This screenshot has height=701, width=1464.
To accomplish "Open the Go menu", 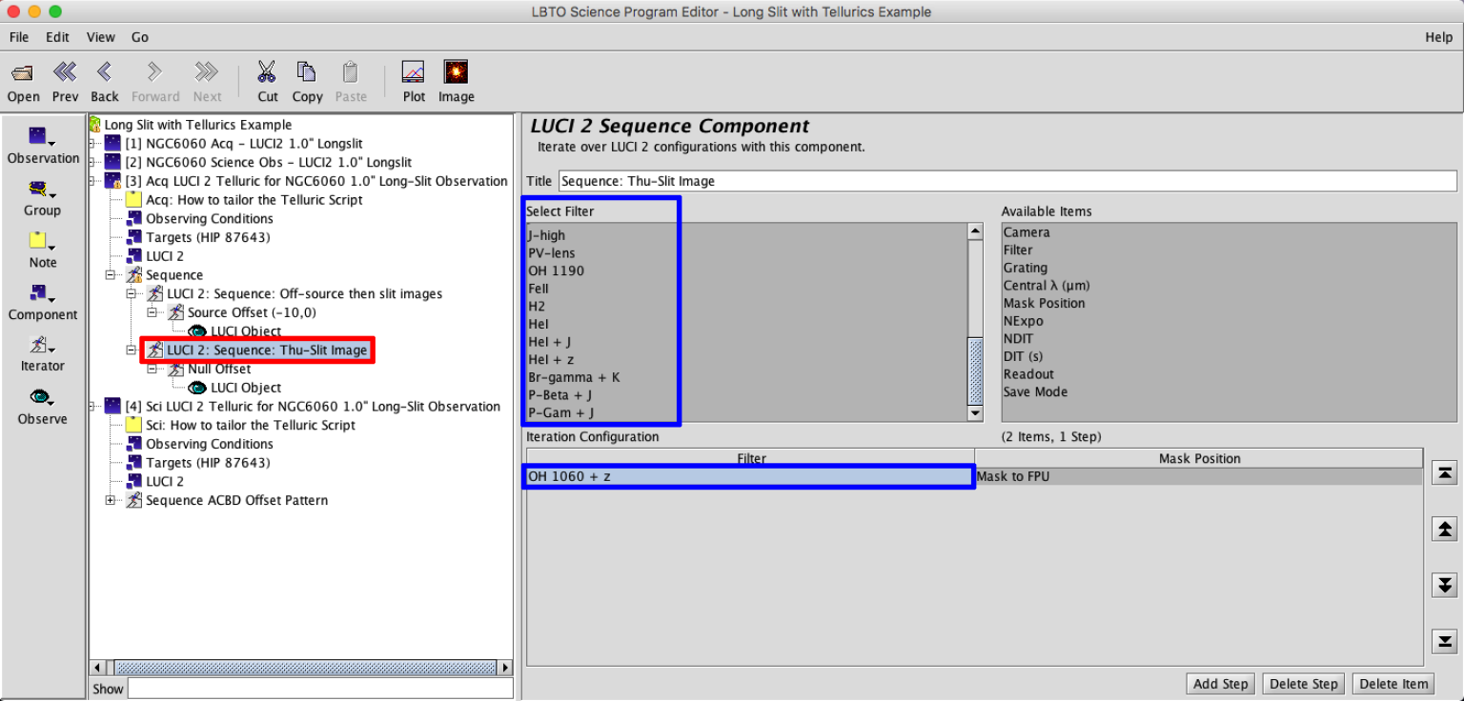I will pyautogui.click(x=140, y=37).
